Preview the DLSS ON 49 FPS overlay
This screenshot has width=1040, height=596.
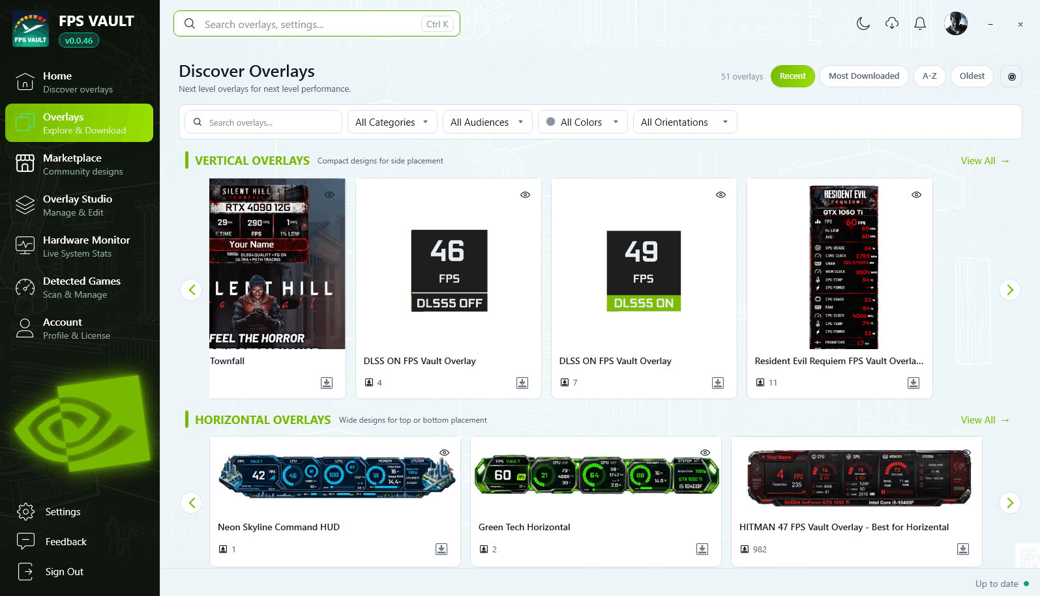(x=721, y=195)
